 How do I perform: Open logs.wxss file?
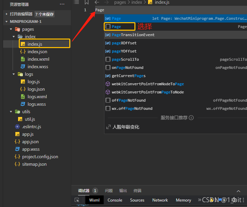37,104
